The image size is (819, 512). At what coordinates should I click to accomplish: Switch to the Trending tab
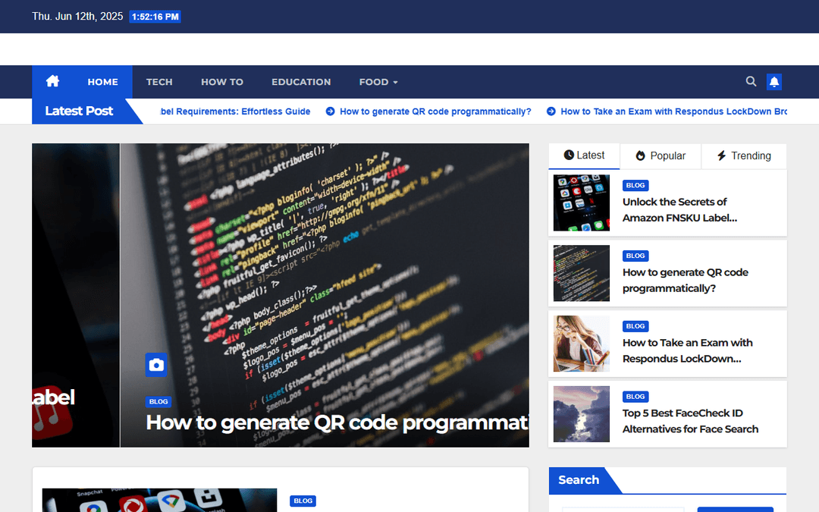click(744, 155)
